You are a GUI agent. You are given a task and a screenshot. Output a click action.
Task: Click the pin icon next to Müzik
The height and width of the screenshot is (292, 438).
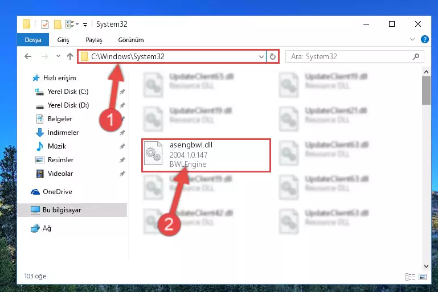click(x=122, y=146)
